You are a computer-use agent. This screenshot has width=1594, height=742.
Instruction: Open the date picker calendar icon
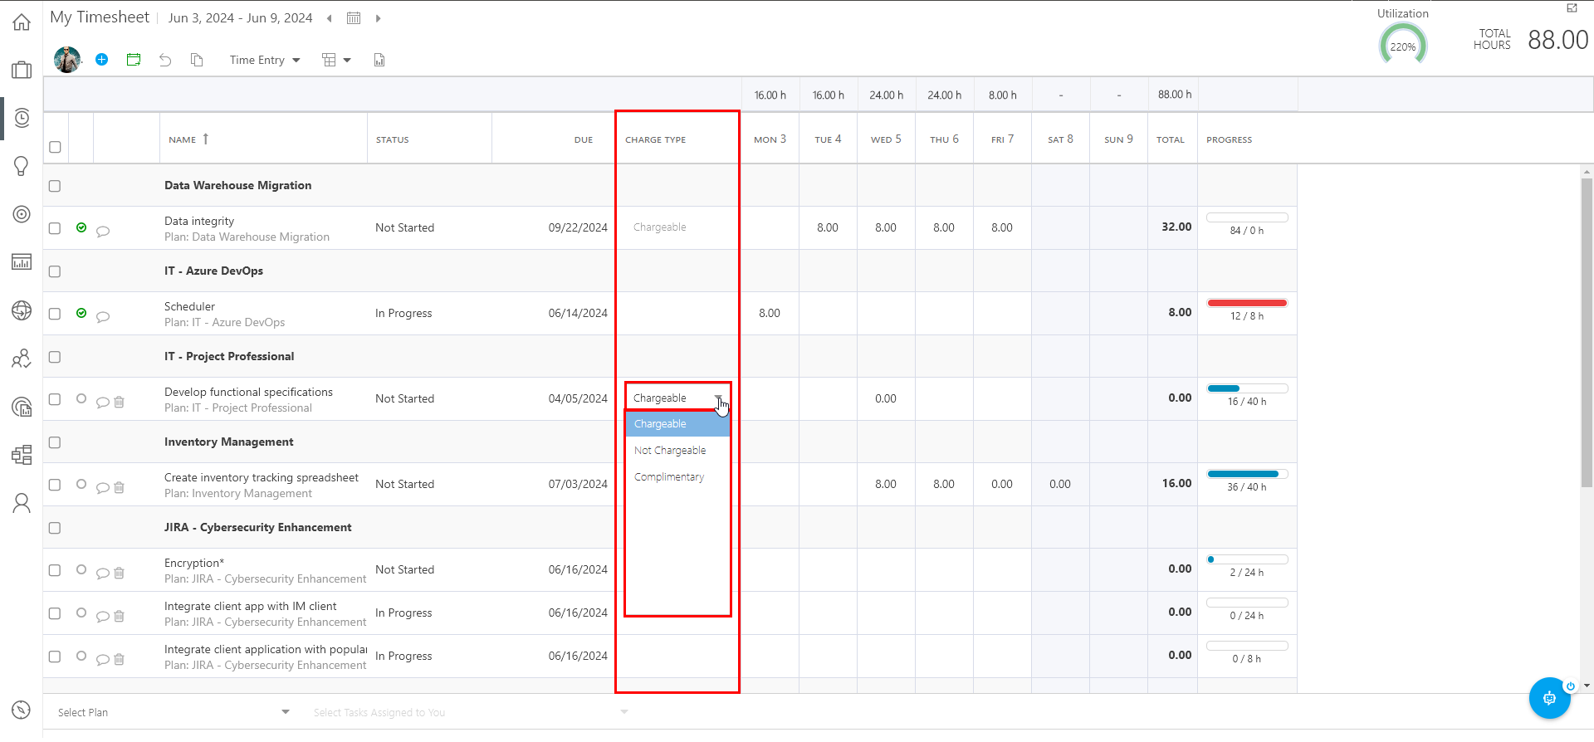[354, 18]
